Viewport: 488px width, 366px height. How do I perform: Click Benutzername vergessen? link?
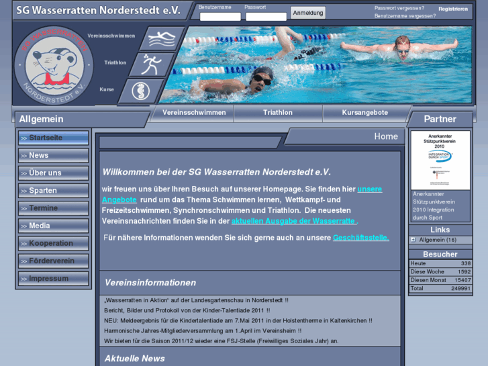pos(405,16)
